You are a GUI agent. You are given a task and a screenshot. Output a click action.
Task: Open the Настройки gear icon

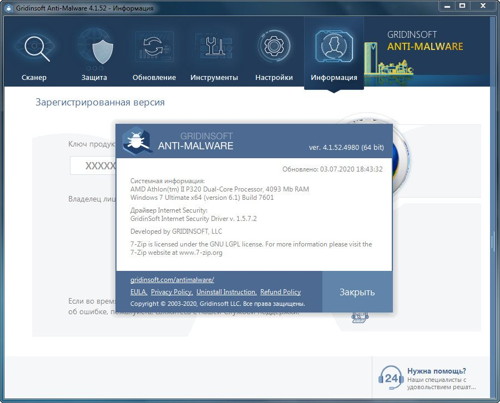click(274, 46)
